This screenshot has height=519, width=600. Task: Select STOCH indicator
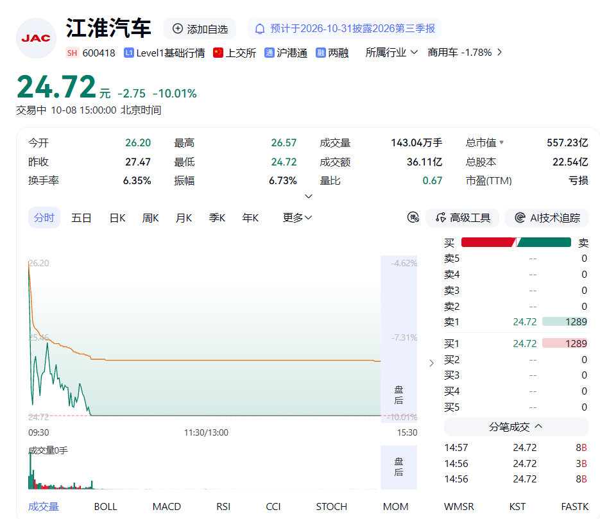[x=331, y=506]
